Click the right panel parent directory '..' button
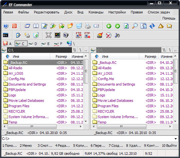The height and width of the screenshot is (158, 180). pyautogui.click(x=175, y=50)
